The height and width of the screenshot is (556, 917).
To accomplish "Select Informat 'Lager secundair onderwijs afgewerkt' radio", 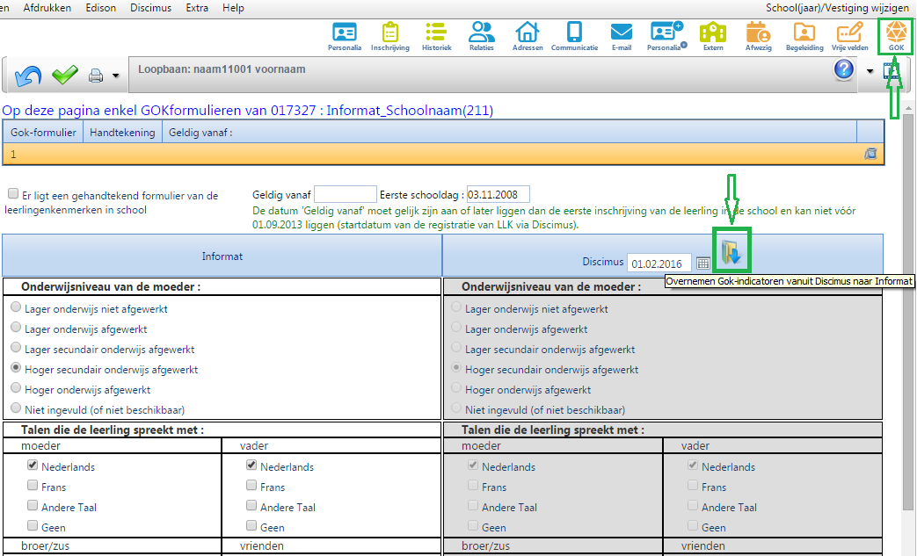I will [16, 348].
